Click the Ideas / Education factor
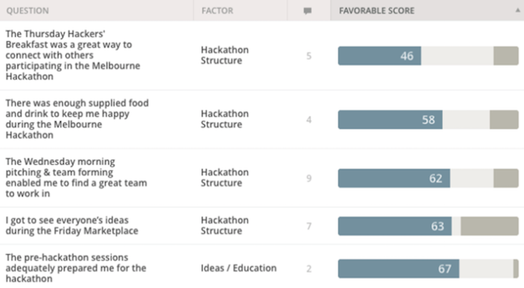Screen dimensions: 524x288 239,268
